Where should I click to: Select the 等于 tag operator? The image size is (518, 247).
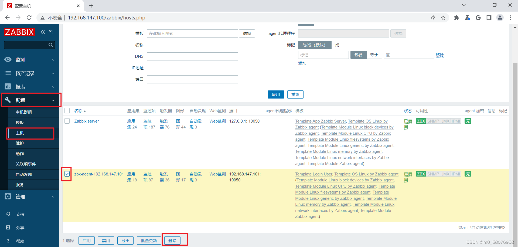pos(374,55)
